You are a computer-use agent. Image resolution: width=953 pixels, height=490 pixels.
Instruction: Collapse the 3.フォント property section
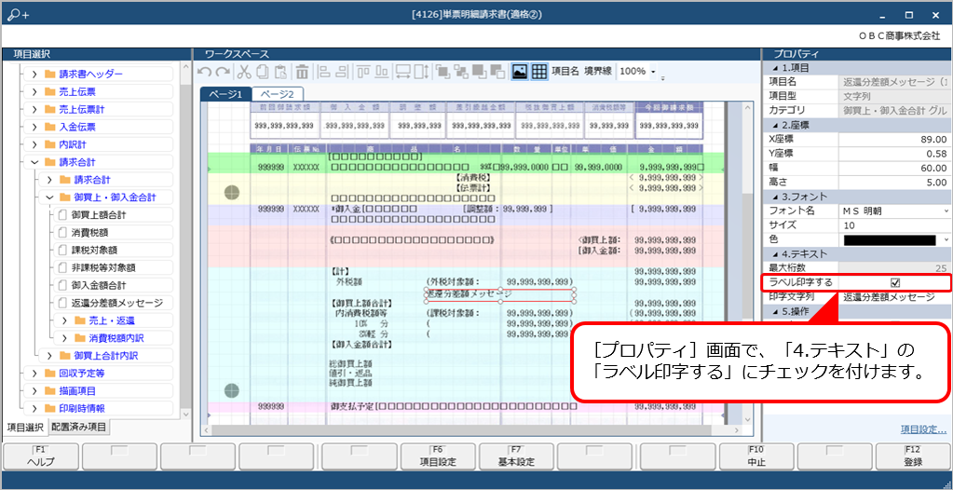click(774, 197)
